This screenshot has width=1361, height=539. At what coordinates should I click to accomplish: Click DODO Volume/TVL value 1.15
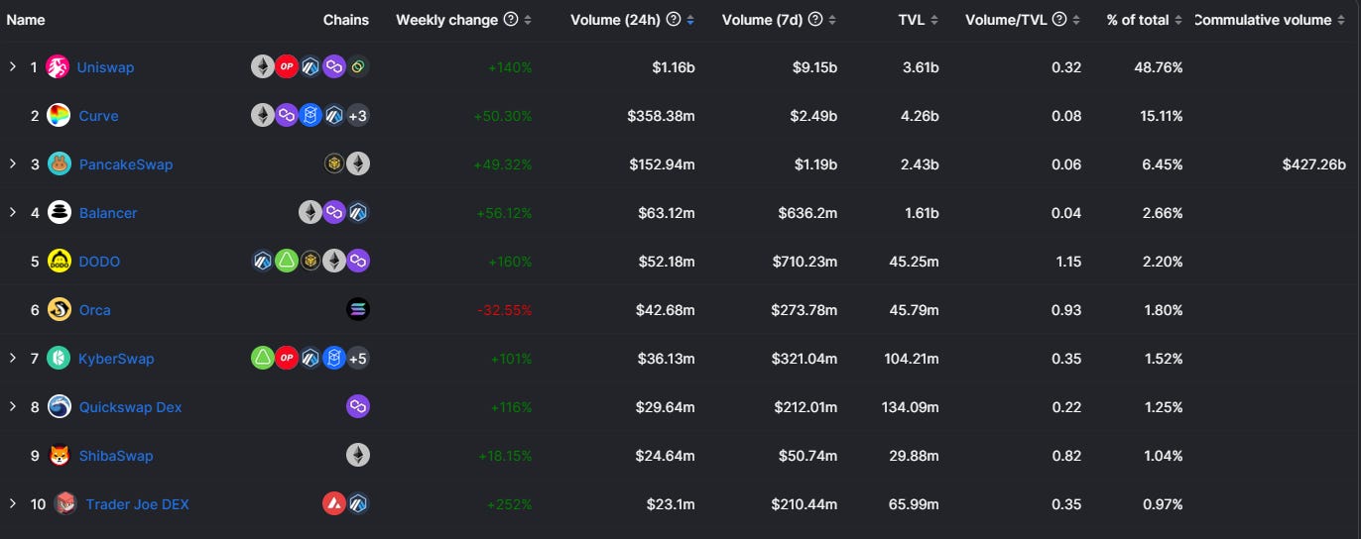pos(1067,262)
